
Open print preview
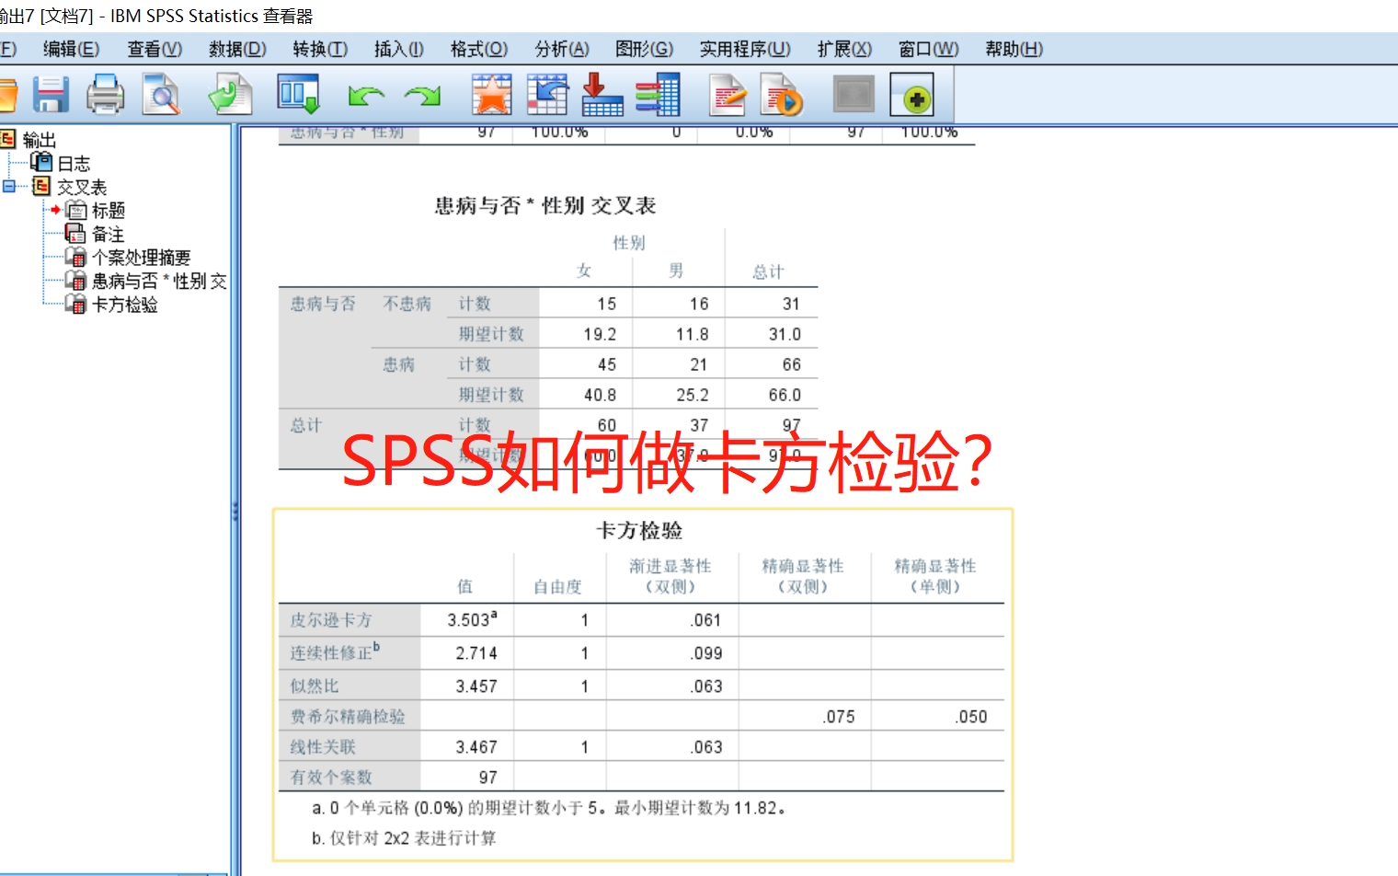point(161,93)
